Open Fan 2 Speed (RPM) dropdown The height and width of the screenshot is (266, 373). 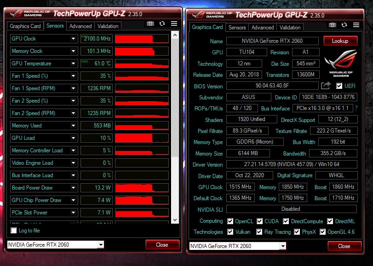pyautogui.click(x=73, y=113)
